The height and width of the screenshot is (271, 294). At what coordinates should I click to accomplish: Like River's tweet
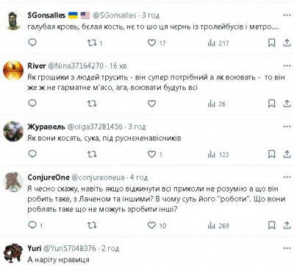[x=151, y=104]
